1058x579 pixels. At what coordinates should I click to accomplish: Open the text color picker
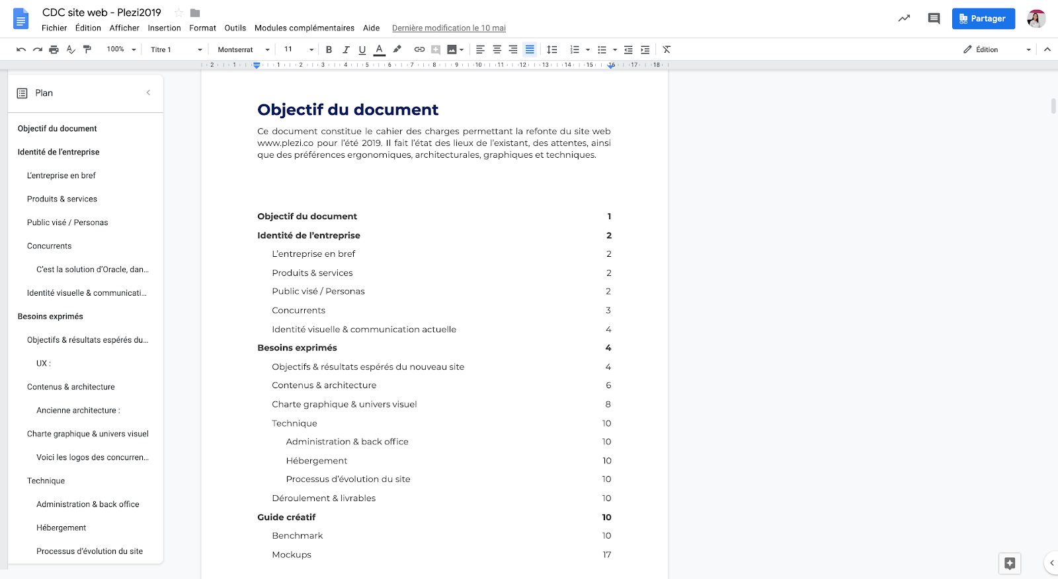click(x=379, y=50)
